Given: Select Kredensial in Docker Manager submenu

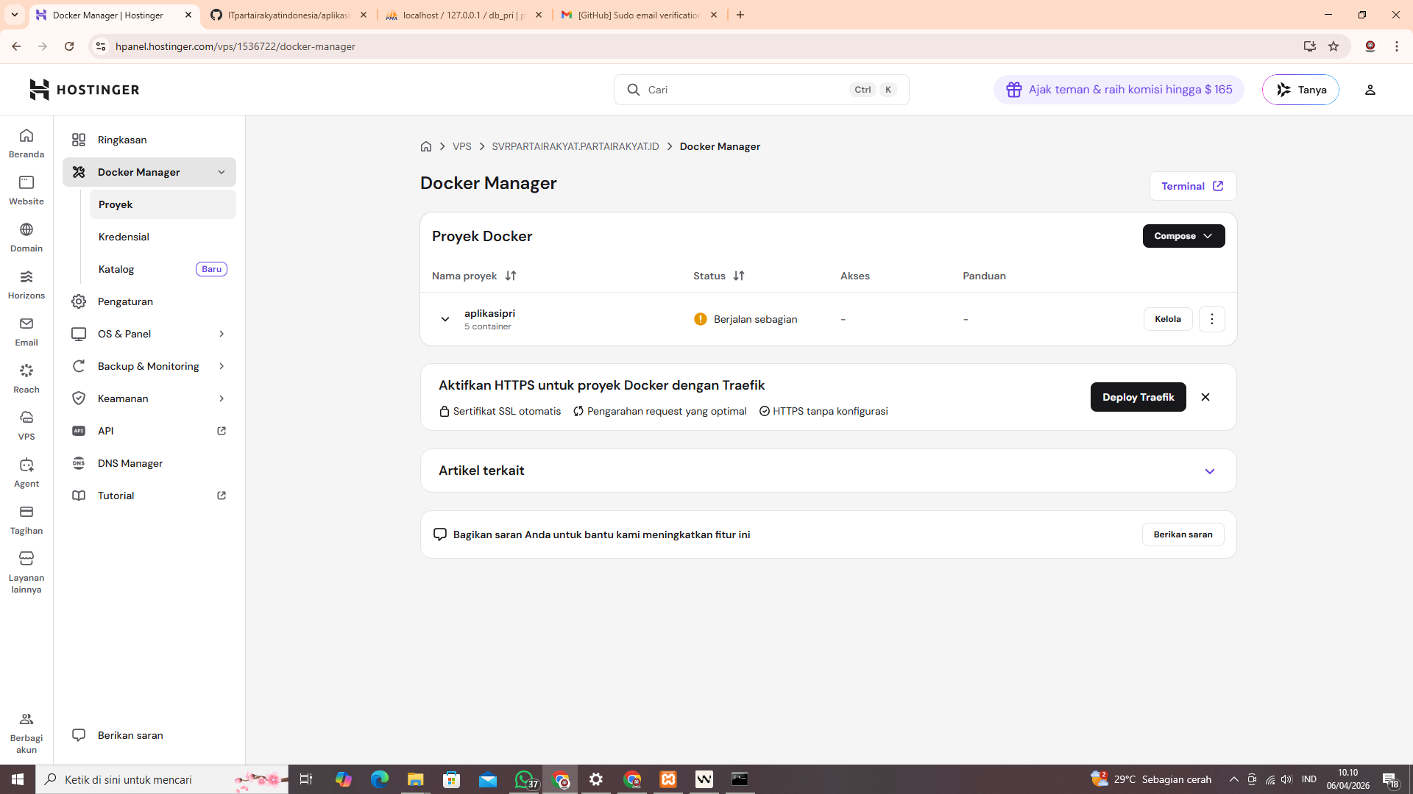Looking at the screenshot, I should [124, 237].
